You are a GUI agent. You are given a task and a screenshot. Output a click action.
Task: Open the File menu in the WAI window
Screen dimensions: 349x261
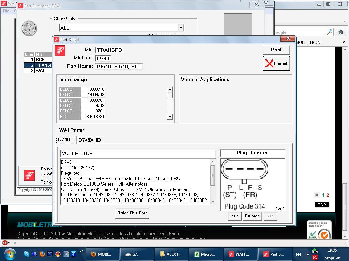click(6, 11)
